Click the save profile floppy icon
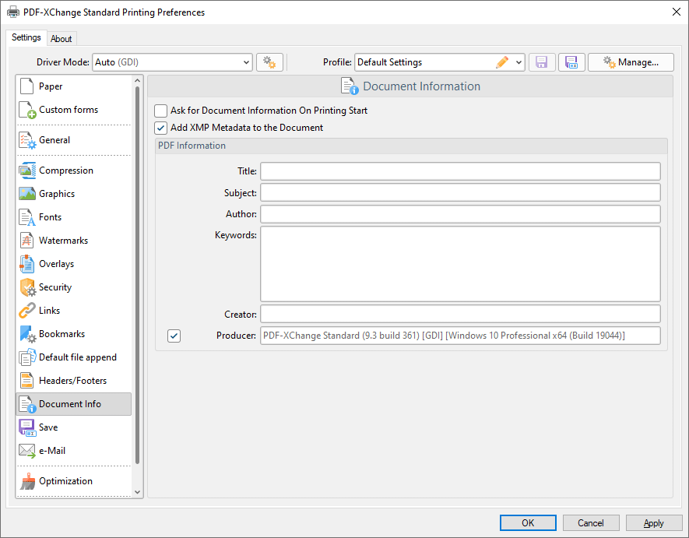The width and height of the screenshot is (689, 538). [542, 62]
